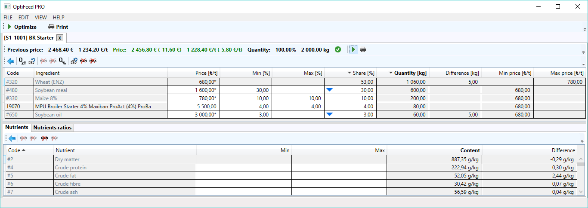The image size is (588, 208).
Task: Click the Print button label
Action: [62, 27]
